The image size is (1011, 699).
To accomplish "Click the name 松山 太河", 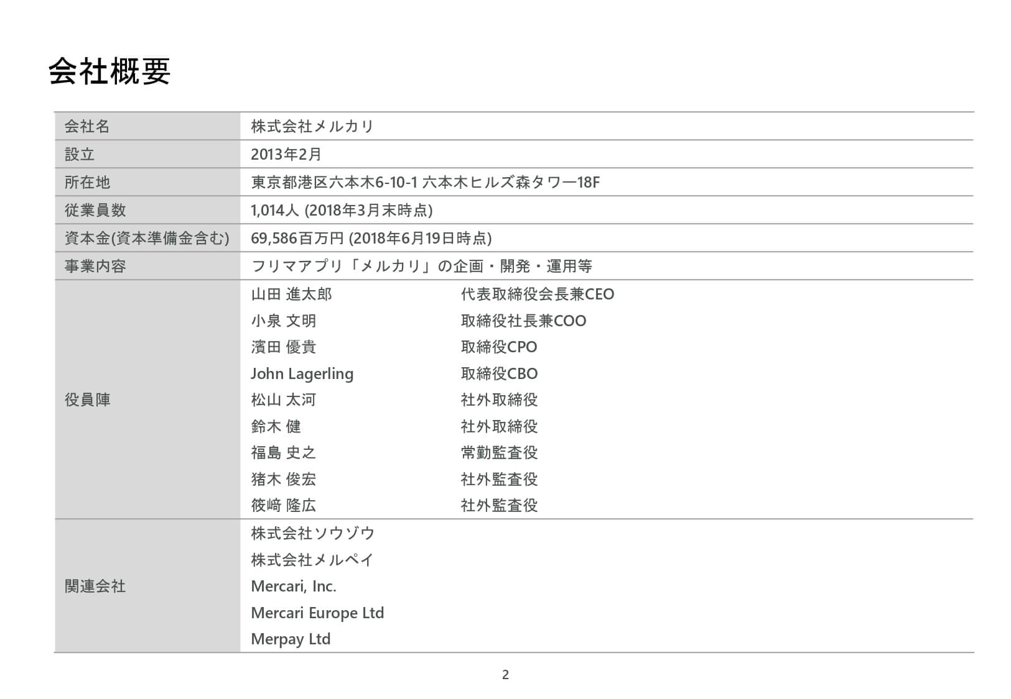I will point(284,400).
